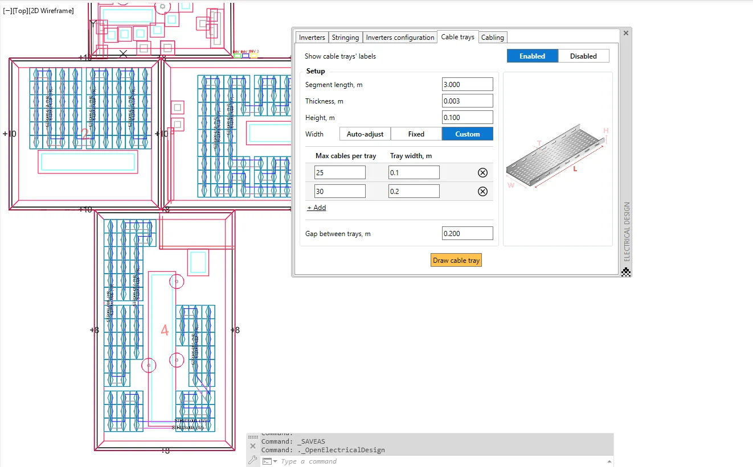Open the viewport controls [−] menu
The image size is (753, 467).
click(7, 11)
